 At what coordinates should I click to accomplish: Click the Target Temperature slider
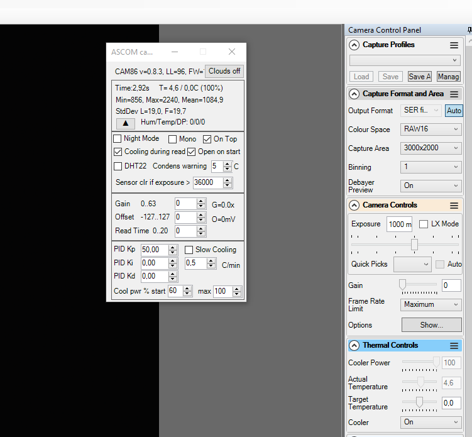tap(419, 402)
